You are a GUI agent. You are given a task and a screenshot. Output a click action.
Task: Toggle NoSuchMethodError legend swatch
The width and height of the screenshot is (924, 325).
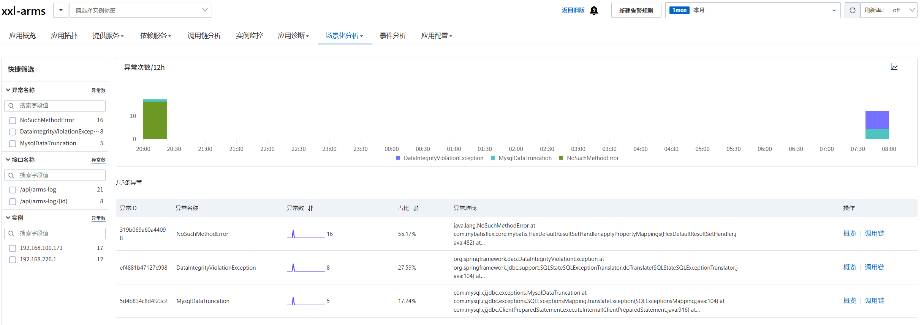pyautogui.click(x=561, y=158)
